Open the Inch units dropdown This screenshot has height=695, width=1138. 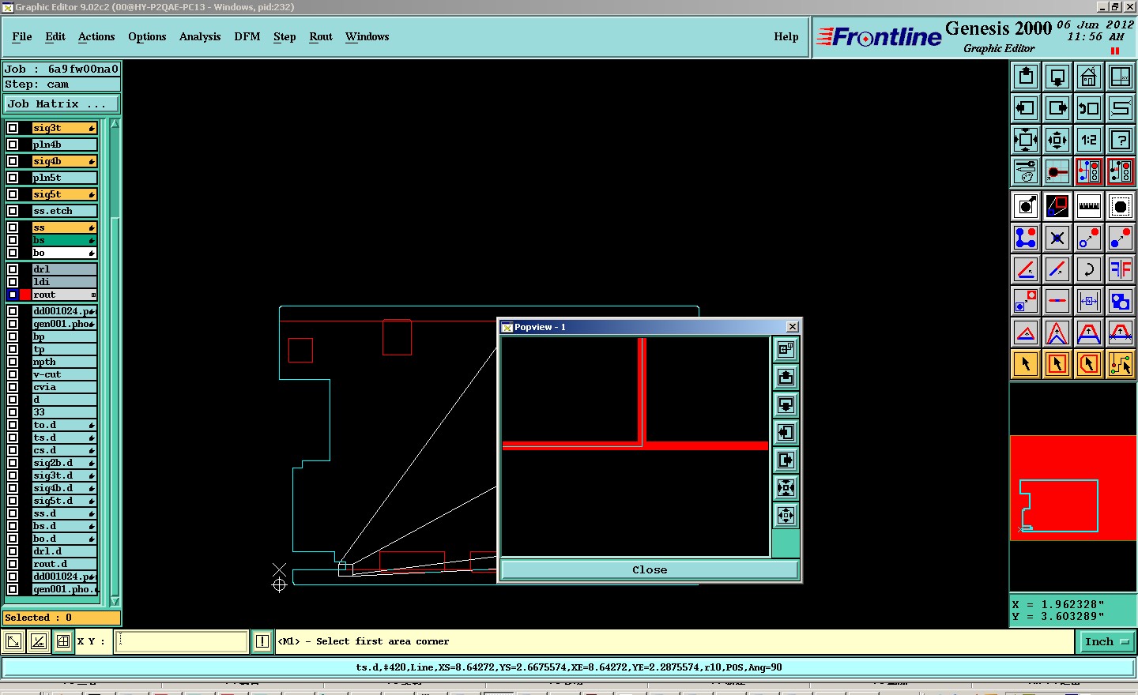[x=1106, y=641]
